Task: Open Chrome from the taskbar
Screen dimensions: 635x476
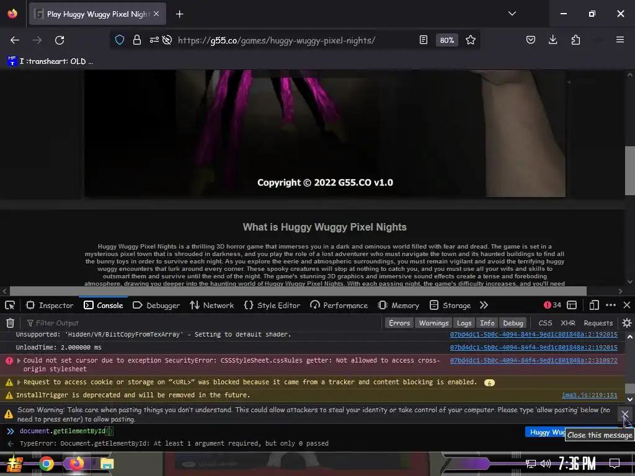Action: tap(47, 464)
